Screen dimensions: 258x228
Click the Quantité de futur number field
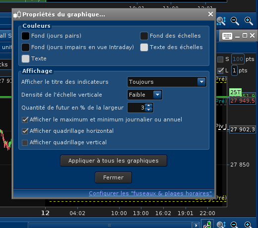(136, 108)
